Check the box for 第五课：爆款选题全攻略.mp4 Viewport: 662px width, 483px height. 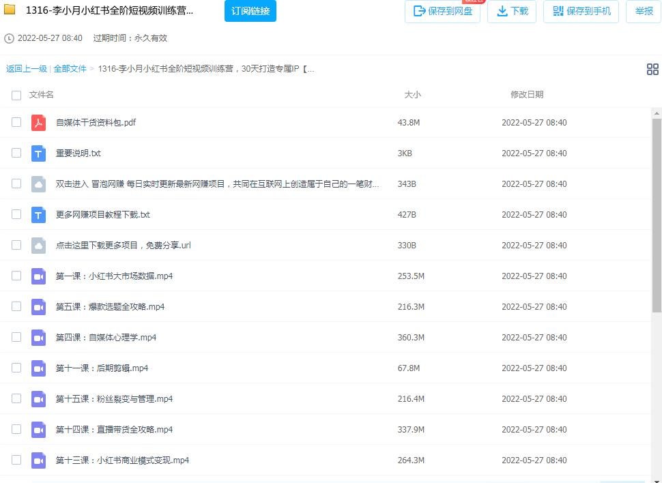click(x=16, y=306)
